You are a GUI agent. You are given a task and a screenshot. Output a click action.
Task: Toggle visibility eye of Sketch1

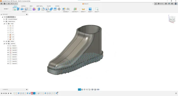point(8,46)
